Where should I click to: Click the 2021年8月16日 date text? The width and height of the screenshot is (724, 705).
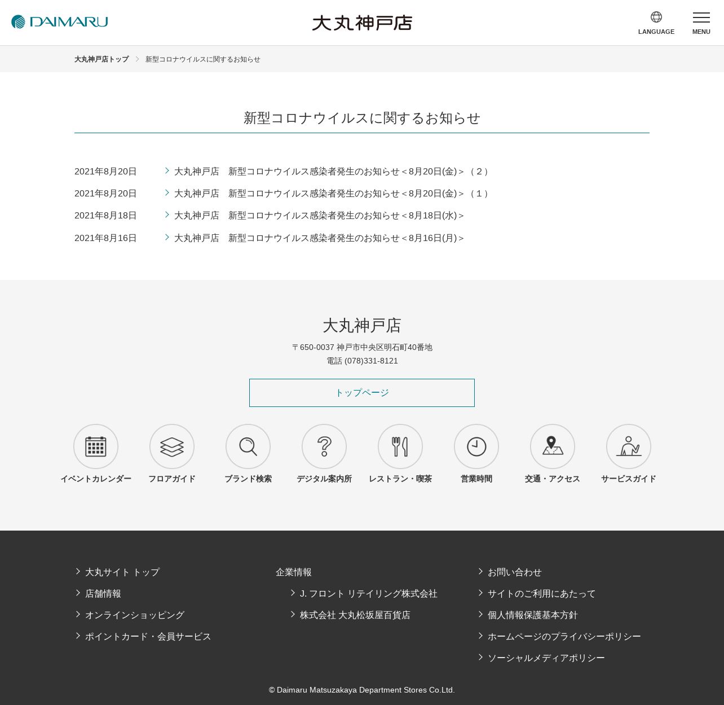[105, 238]
